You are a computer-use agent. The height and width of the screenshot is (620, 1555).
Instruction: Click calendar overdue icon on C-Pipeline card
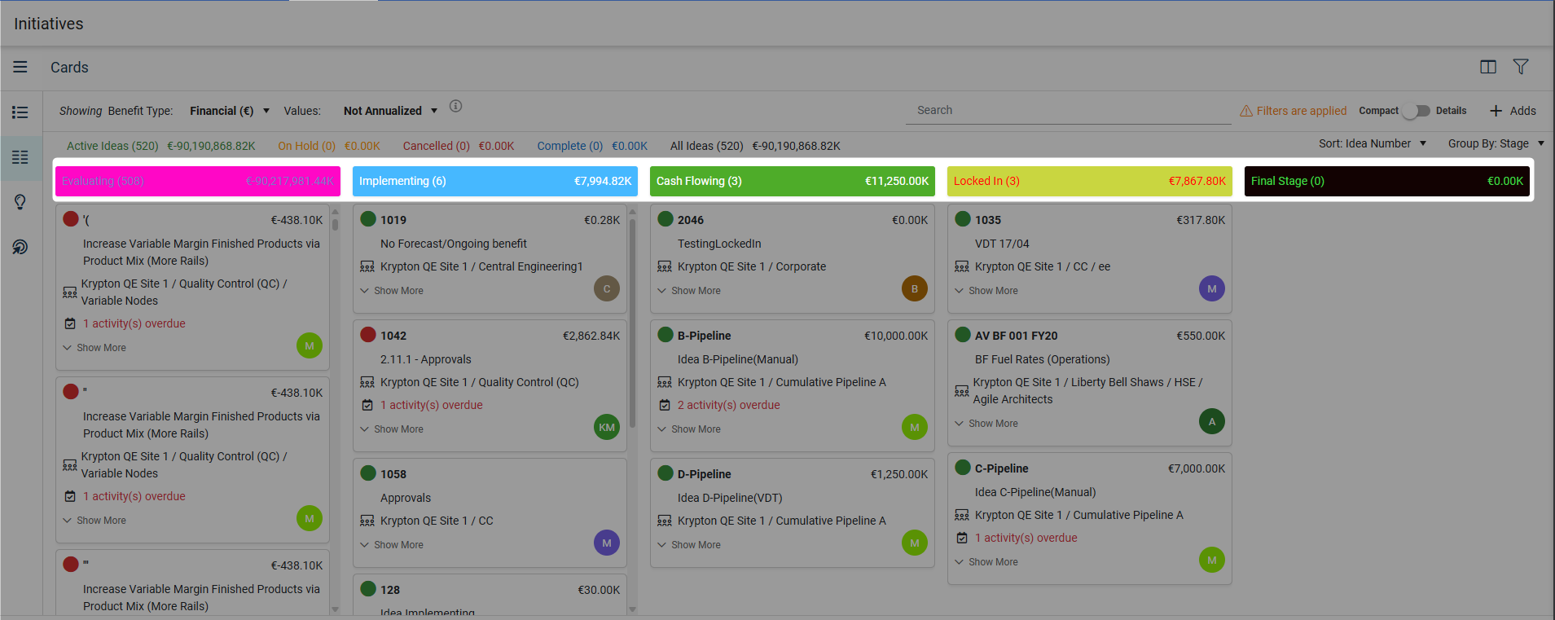click(x=962, y=538)
